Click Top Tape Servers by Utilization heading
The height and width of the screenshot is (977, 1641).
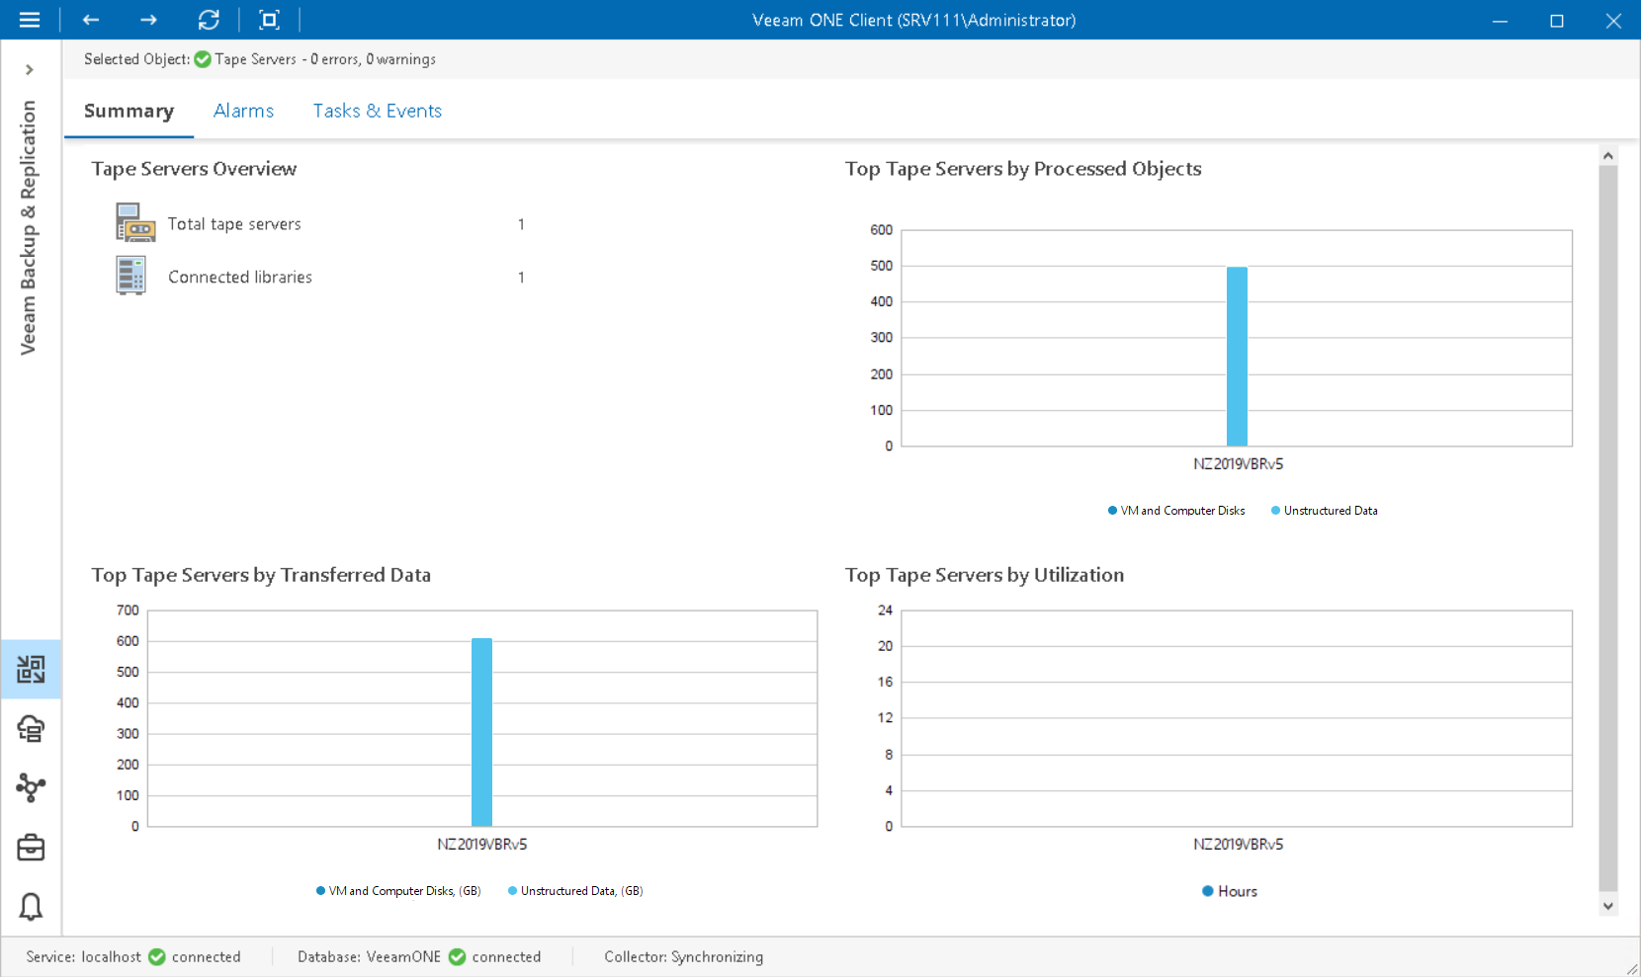[x=985, y=575]
